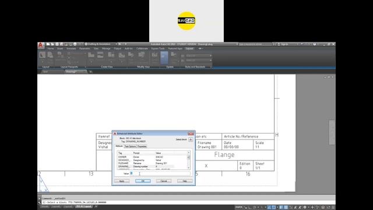Click the Symbol Sketch icon in Modify View
The image size is (373, 210).
coord(154,55)
